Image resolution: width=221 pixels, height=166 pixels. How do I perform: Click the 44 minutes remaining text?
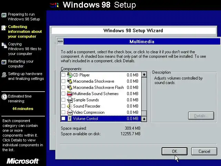tap(23, 109)
